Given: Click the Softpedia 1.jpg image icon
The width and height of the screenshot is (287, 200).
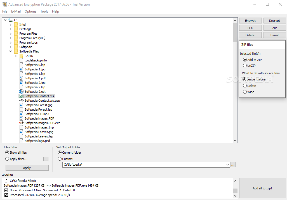Looking at the screenshot, I should 21,69.
